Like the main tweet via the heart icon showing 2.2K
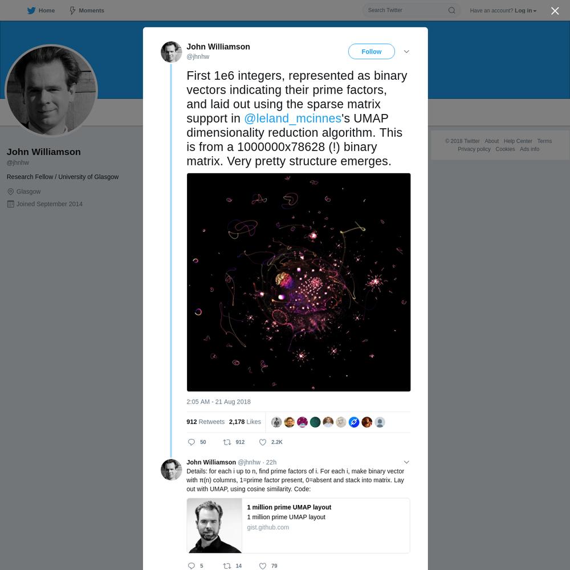Screen dimensions: 570x570 262,442
